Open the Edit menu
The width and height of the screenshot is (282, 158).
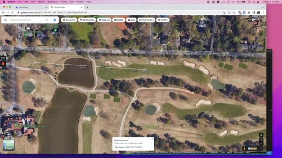pyautogui.click(x=26, y=2)
